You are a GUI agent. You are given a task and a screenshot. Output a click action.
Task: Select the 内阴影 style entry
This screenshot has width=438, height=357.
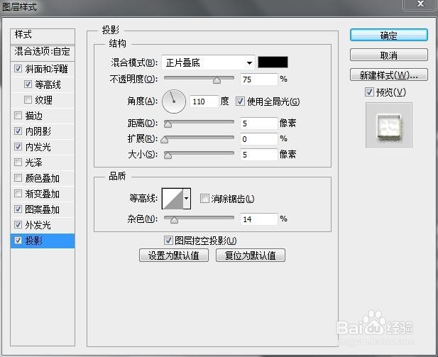38,131
